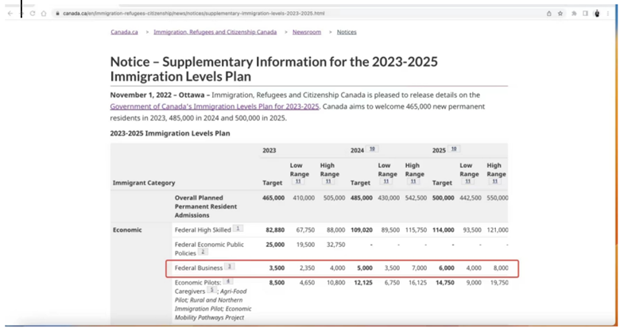Click footnote 1 next to Federal High Skilled
The image size is (620, 328).
click(238, 229)
